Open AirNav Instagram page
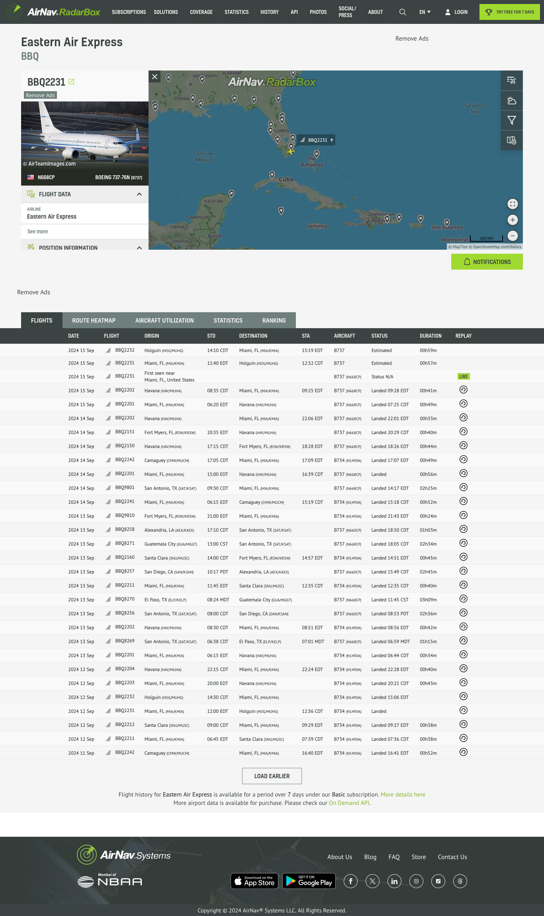The width and height of the screenshot is (544, 916). point(416,881)
